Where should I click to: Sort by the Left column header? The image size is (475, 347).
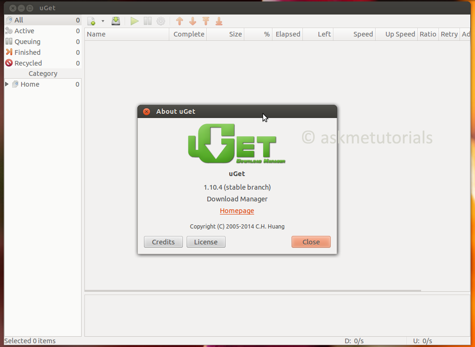tap(318, 34)
